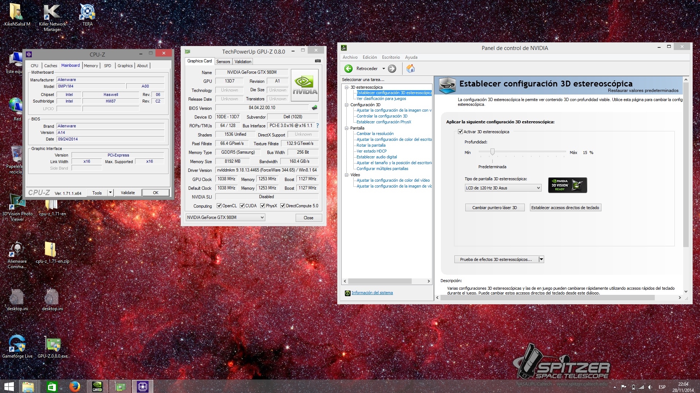Switch to the CPU tab in CPU-Z
Viewport: 700px width, 393px height.
(x=35, y=66)
